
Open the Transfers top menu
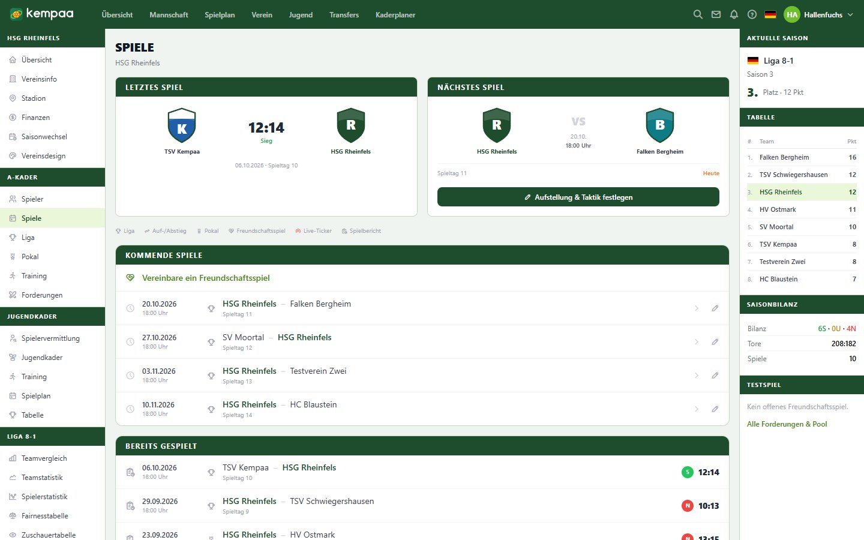(x=344, y=14)
